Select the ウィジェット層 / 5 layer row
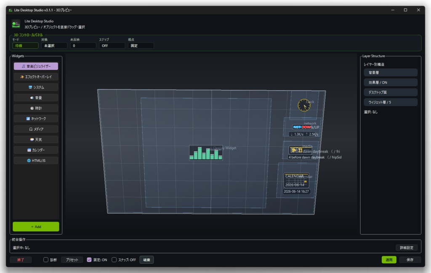 (x=391, y=102)
